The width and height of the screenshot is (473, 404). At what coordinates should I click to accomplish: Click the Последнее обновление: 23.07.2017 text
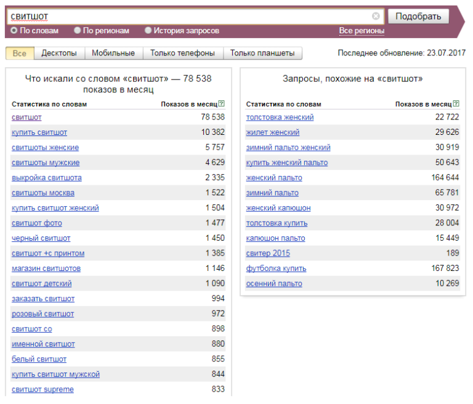coord(402,53)
